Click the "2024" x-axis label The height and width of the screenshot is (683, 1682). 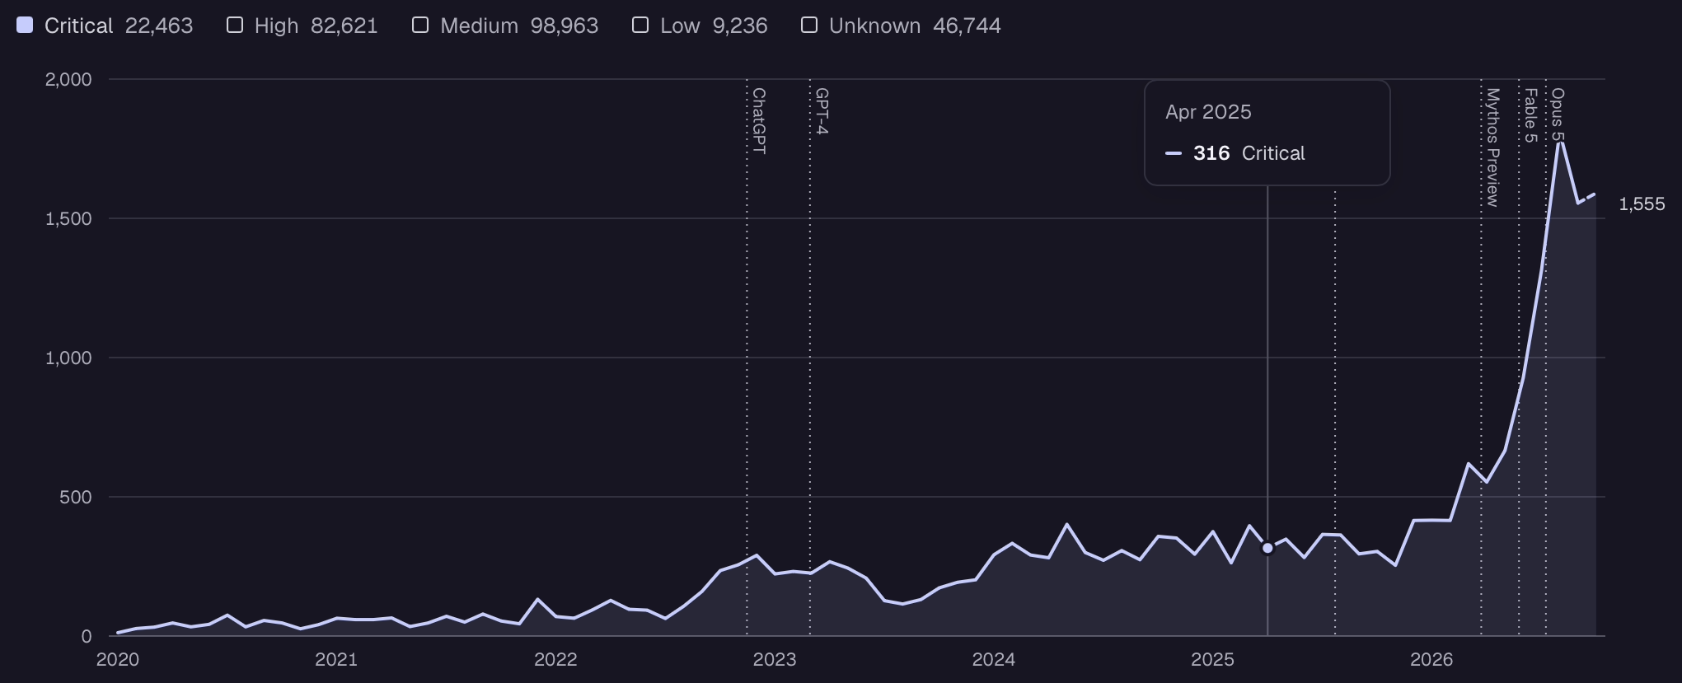coord(993,659)
